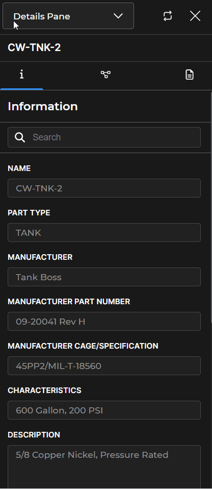Select the Name field CW-TNK-2
Image resolution: width=212 pixels, height=489 pixels.
click(104, 188)
